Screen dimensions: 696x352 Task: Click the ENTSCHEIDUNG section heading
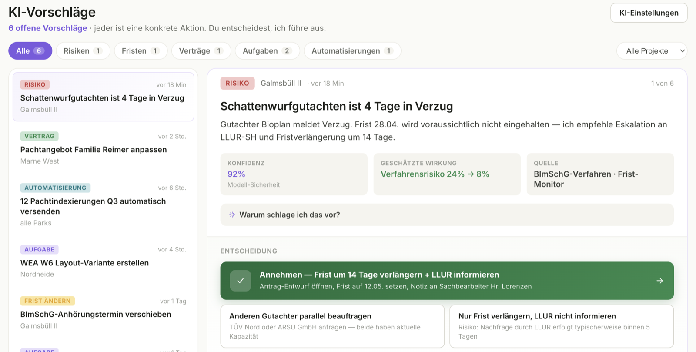pos(249,251)
